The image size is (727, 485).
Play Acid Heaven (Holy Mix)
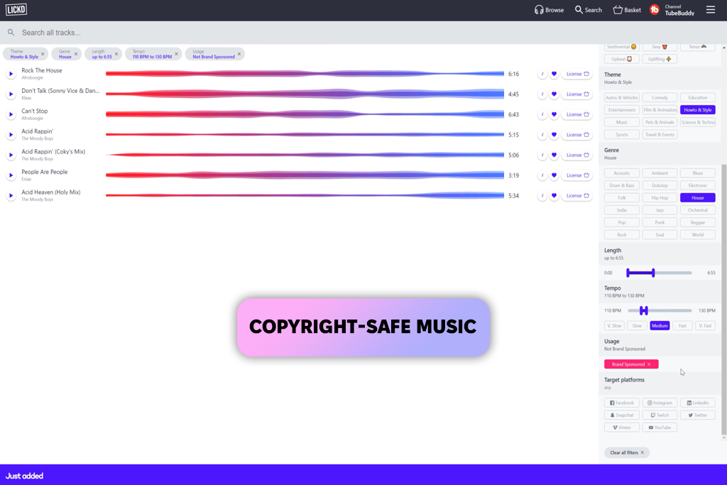(11, 196)
